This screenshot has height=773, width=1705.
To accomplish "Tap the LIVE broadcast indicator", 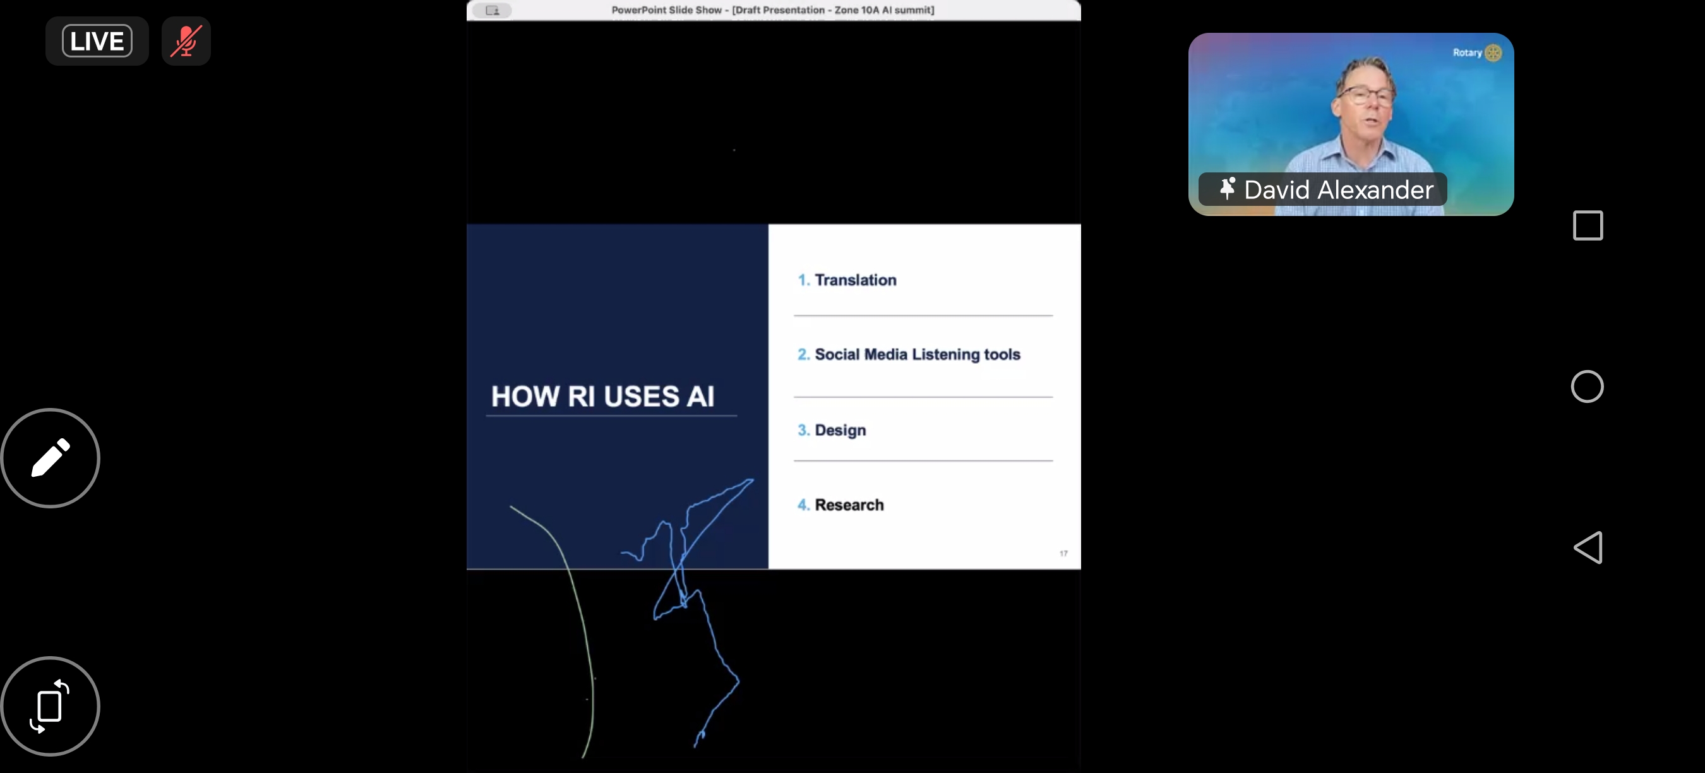I will [97, 41].
